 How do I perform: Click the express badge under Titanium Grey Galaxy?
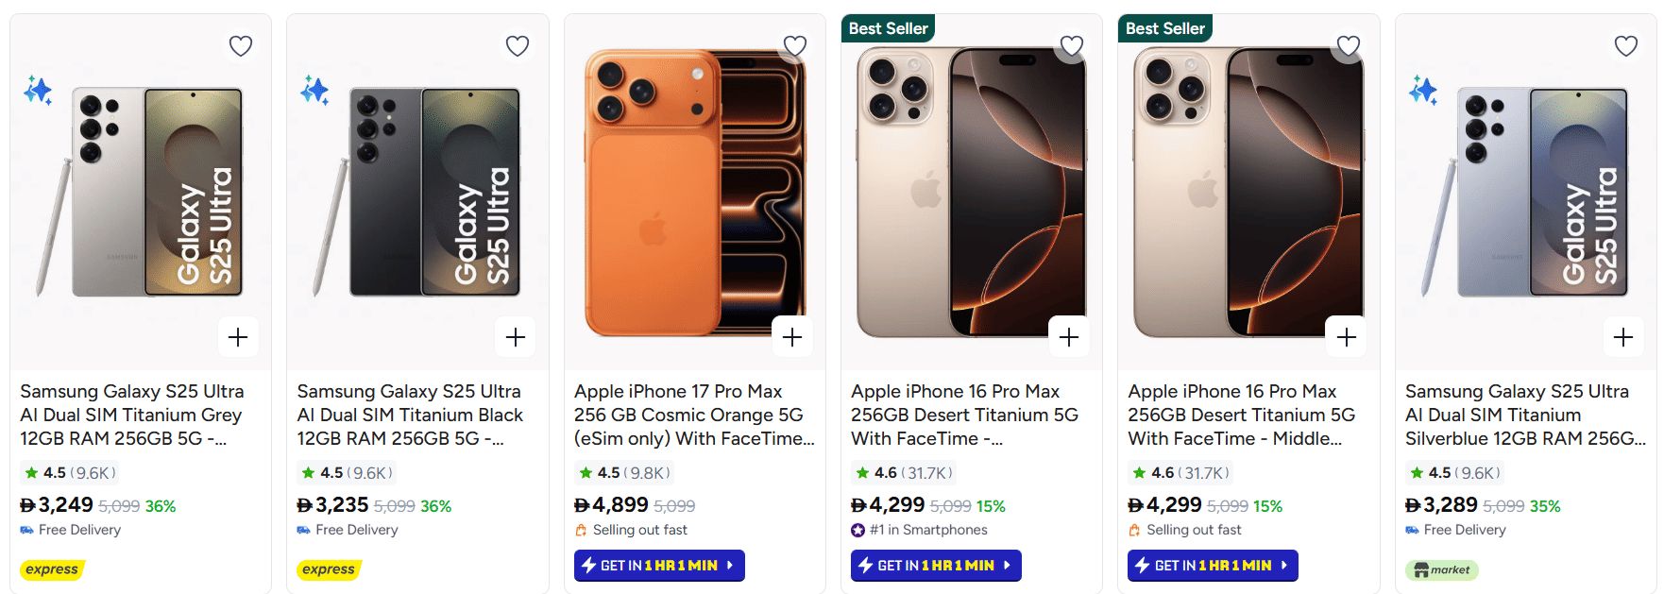pos(52,569)
